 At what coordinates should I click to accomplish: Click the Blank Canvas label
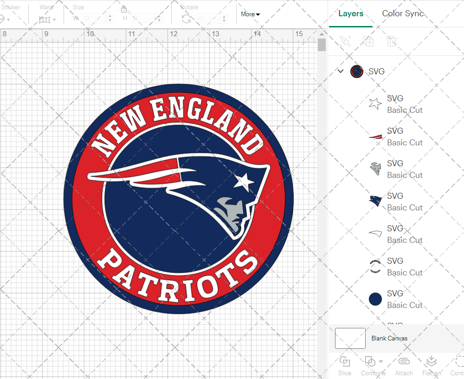point(389,338)
